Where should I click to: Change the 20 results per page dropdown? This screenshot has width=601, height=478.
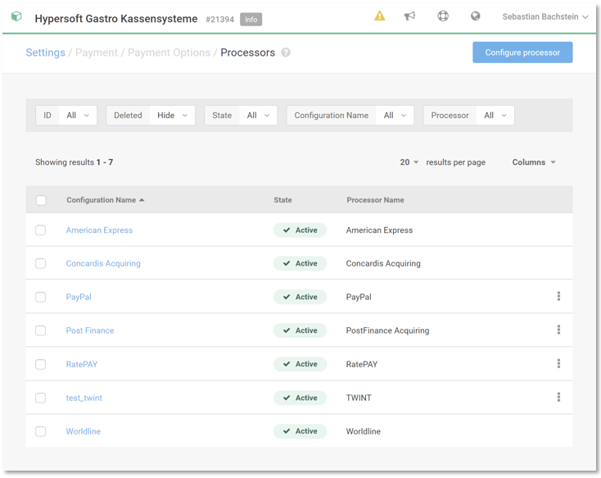click(409, 162)
